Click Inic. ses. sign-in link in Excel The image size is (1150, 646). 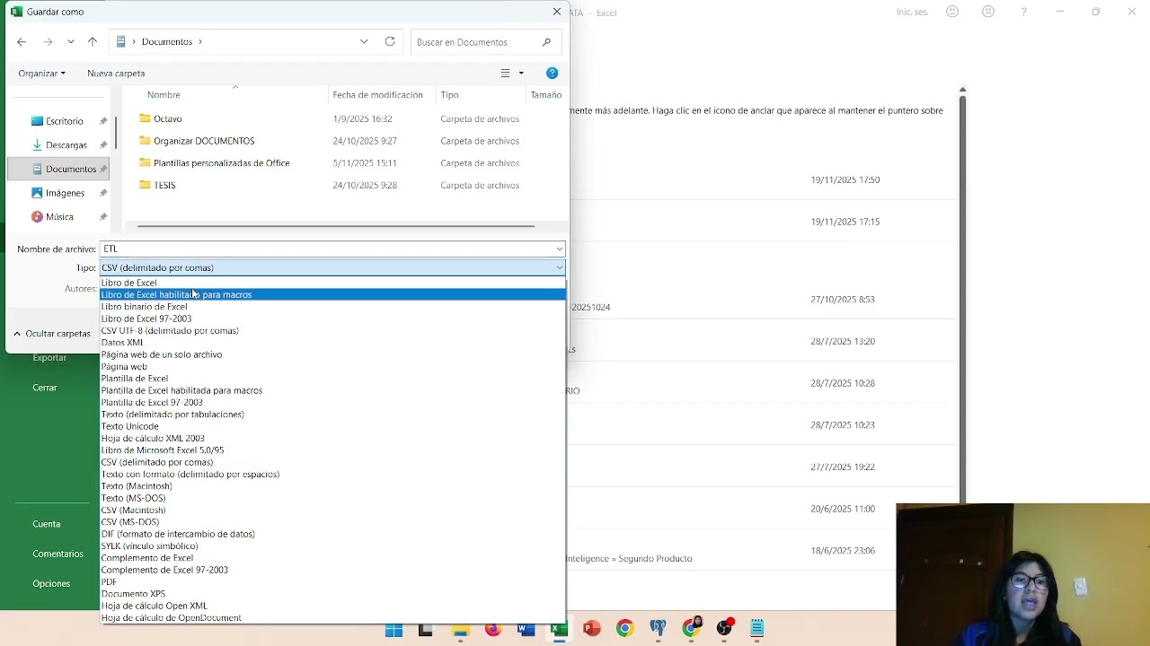(913, 12)
